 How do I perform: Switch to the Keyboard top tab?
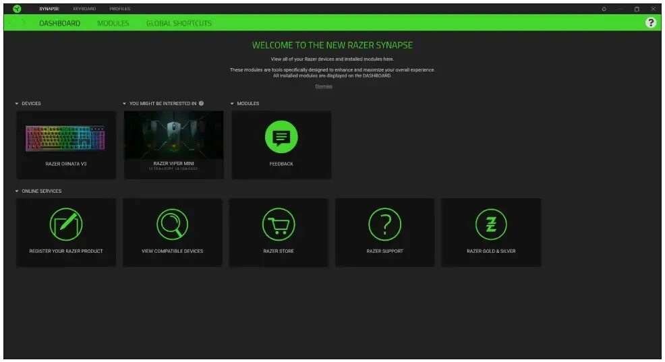pos(84,9)
